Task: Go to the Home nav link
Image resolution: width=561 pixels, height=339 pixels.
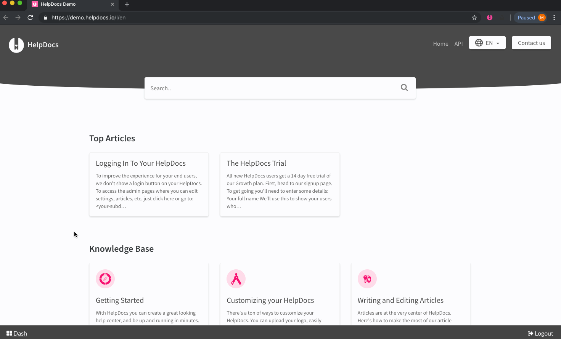Action: [440, 44]
